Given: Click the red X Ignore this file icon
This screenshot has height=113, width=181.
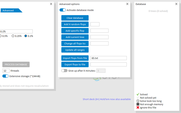Looking at the screenshot, I should (138, 108).
